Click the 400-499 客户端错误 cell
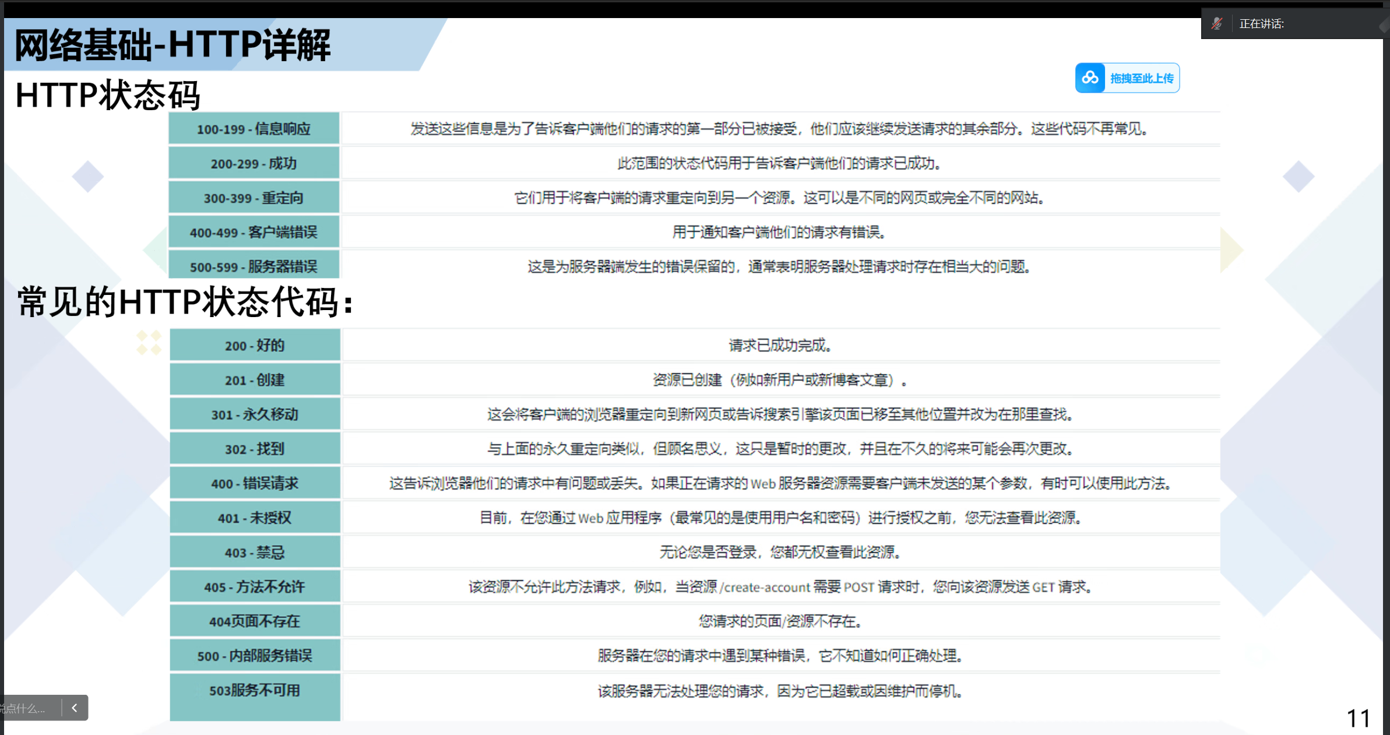This screenshot has width=1390, height=735. tap(254, 232)
